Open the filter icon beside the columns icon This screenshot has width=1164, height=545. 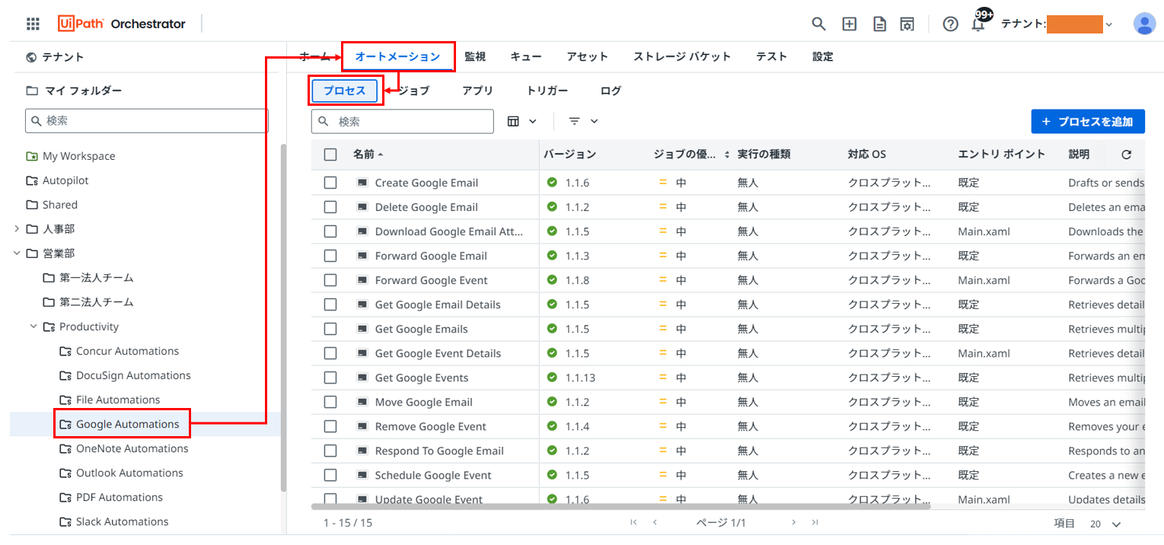pyautogui.click(x=575, y=121)
